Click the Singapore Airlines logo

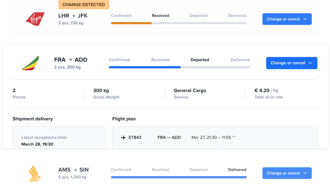click(x=35, y=173)
